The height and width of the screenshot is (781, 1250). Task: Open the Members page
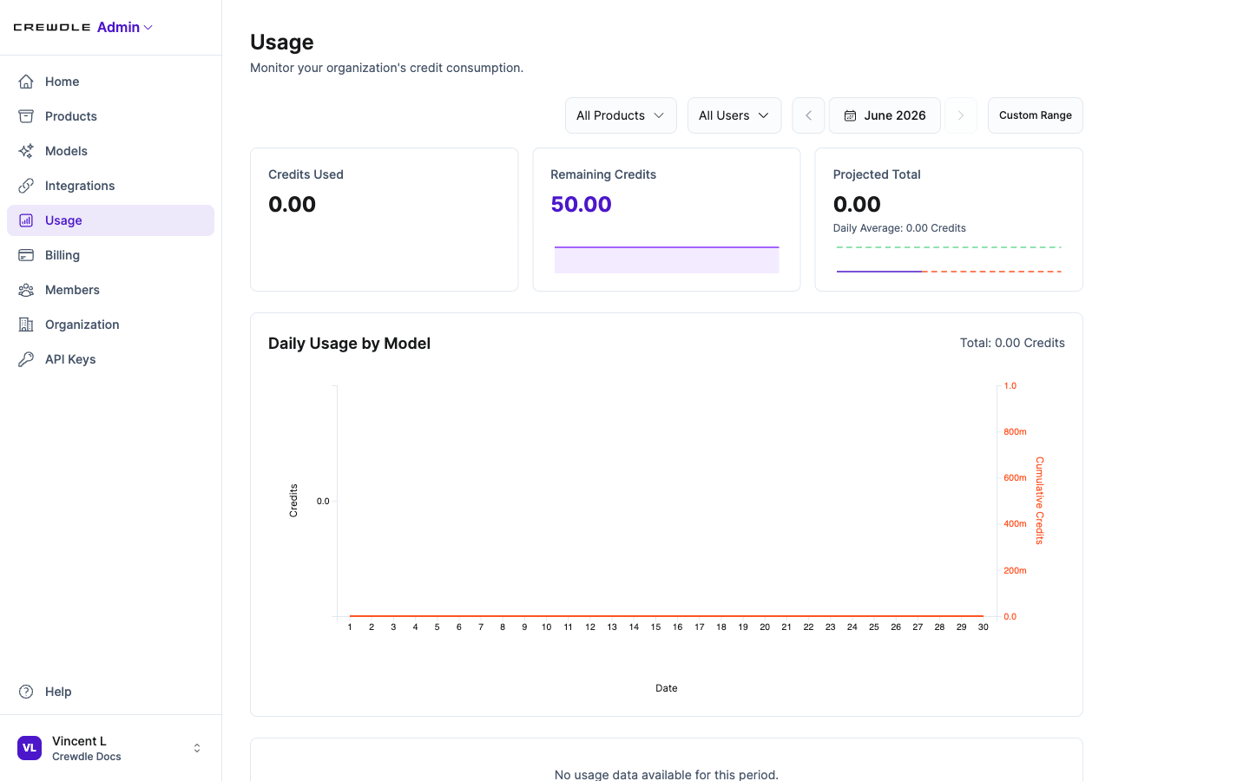110,290
